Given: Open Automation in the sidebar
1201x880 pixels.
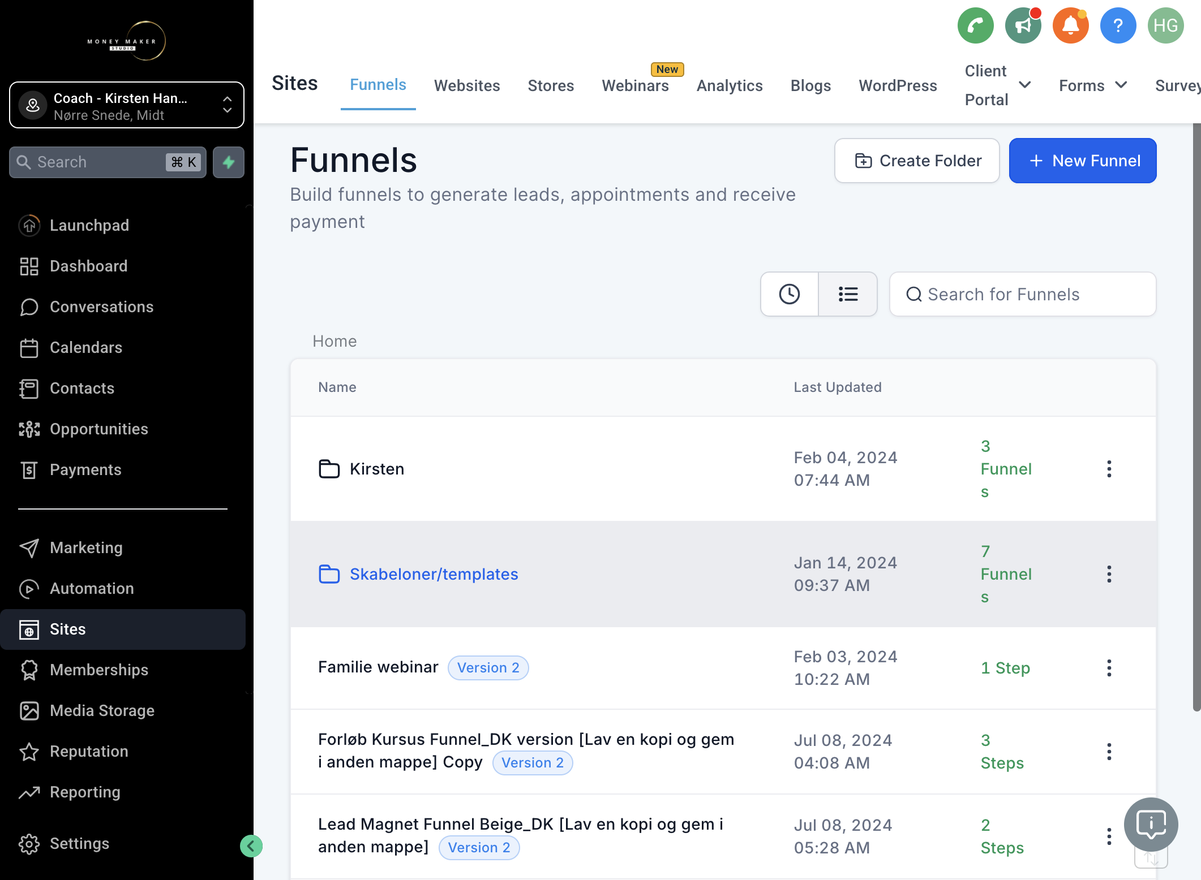Looking at the screenshot, I should point(123,588).
